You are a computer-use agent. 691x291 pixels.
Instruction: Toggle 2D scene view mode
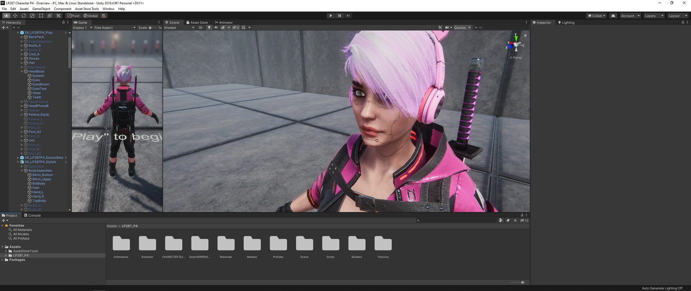click(x=200, y=28)
